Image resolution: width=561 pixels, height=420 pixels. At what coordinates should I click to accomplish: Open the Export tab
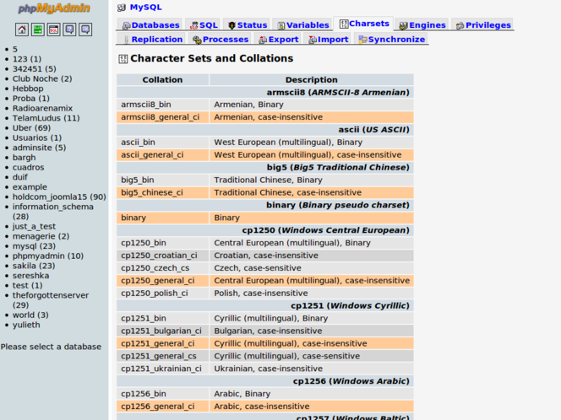(279, 40)
